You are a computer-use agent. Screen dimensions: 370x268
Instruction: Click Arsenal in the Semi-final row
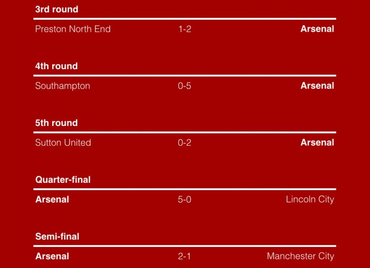52,256
